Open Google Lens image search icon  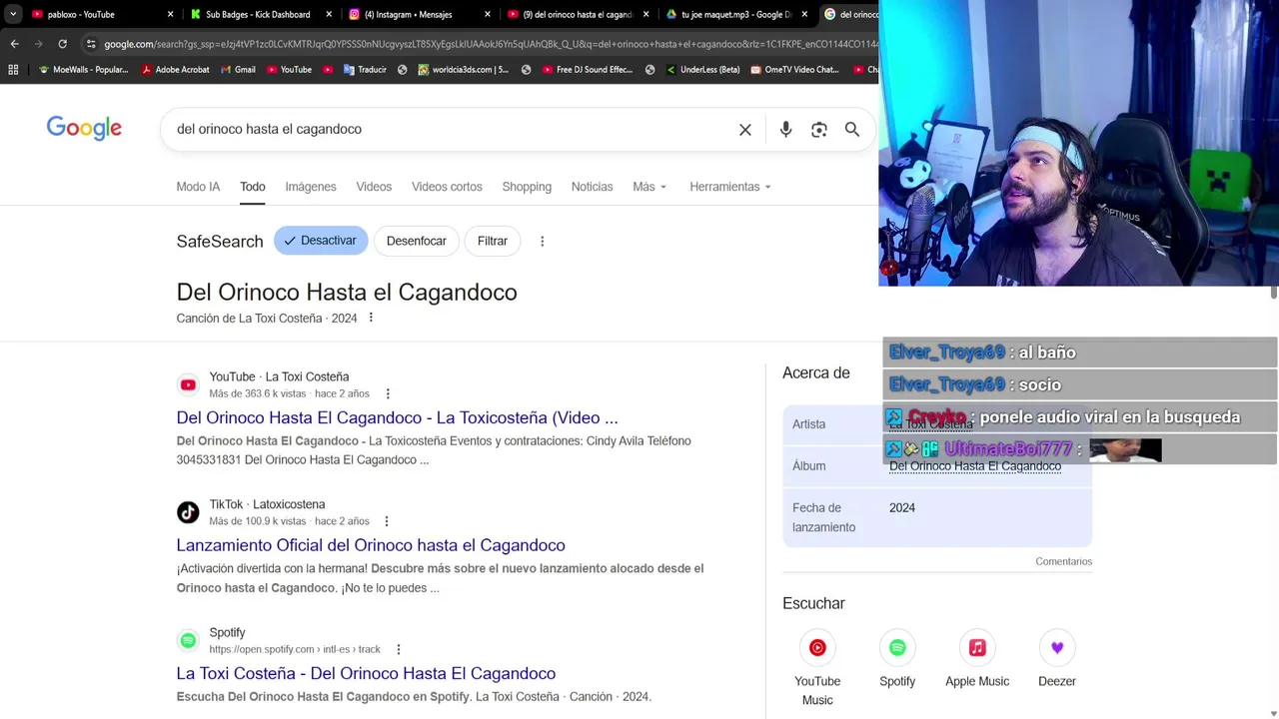[819, 130]
